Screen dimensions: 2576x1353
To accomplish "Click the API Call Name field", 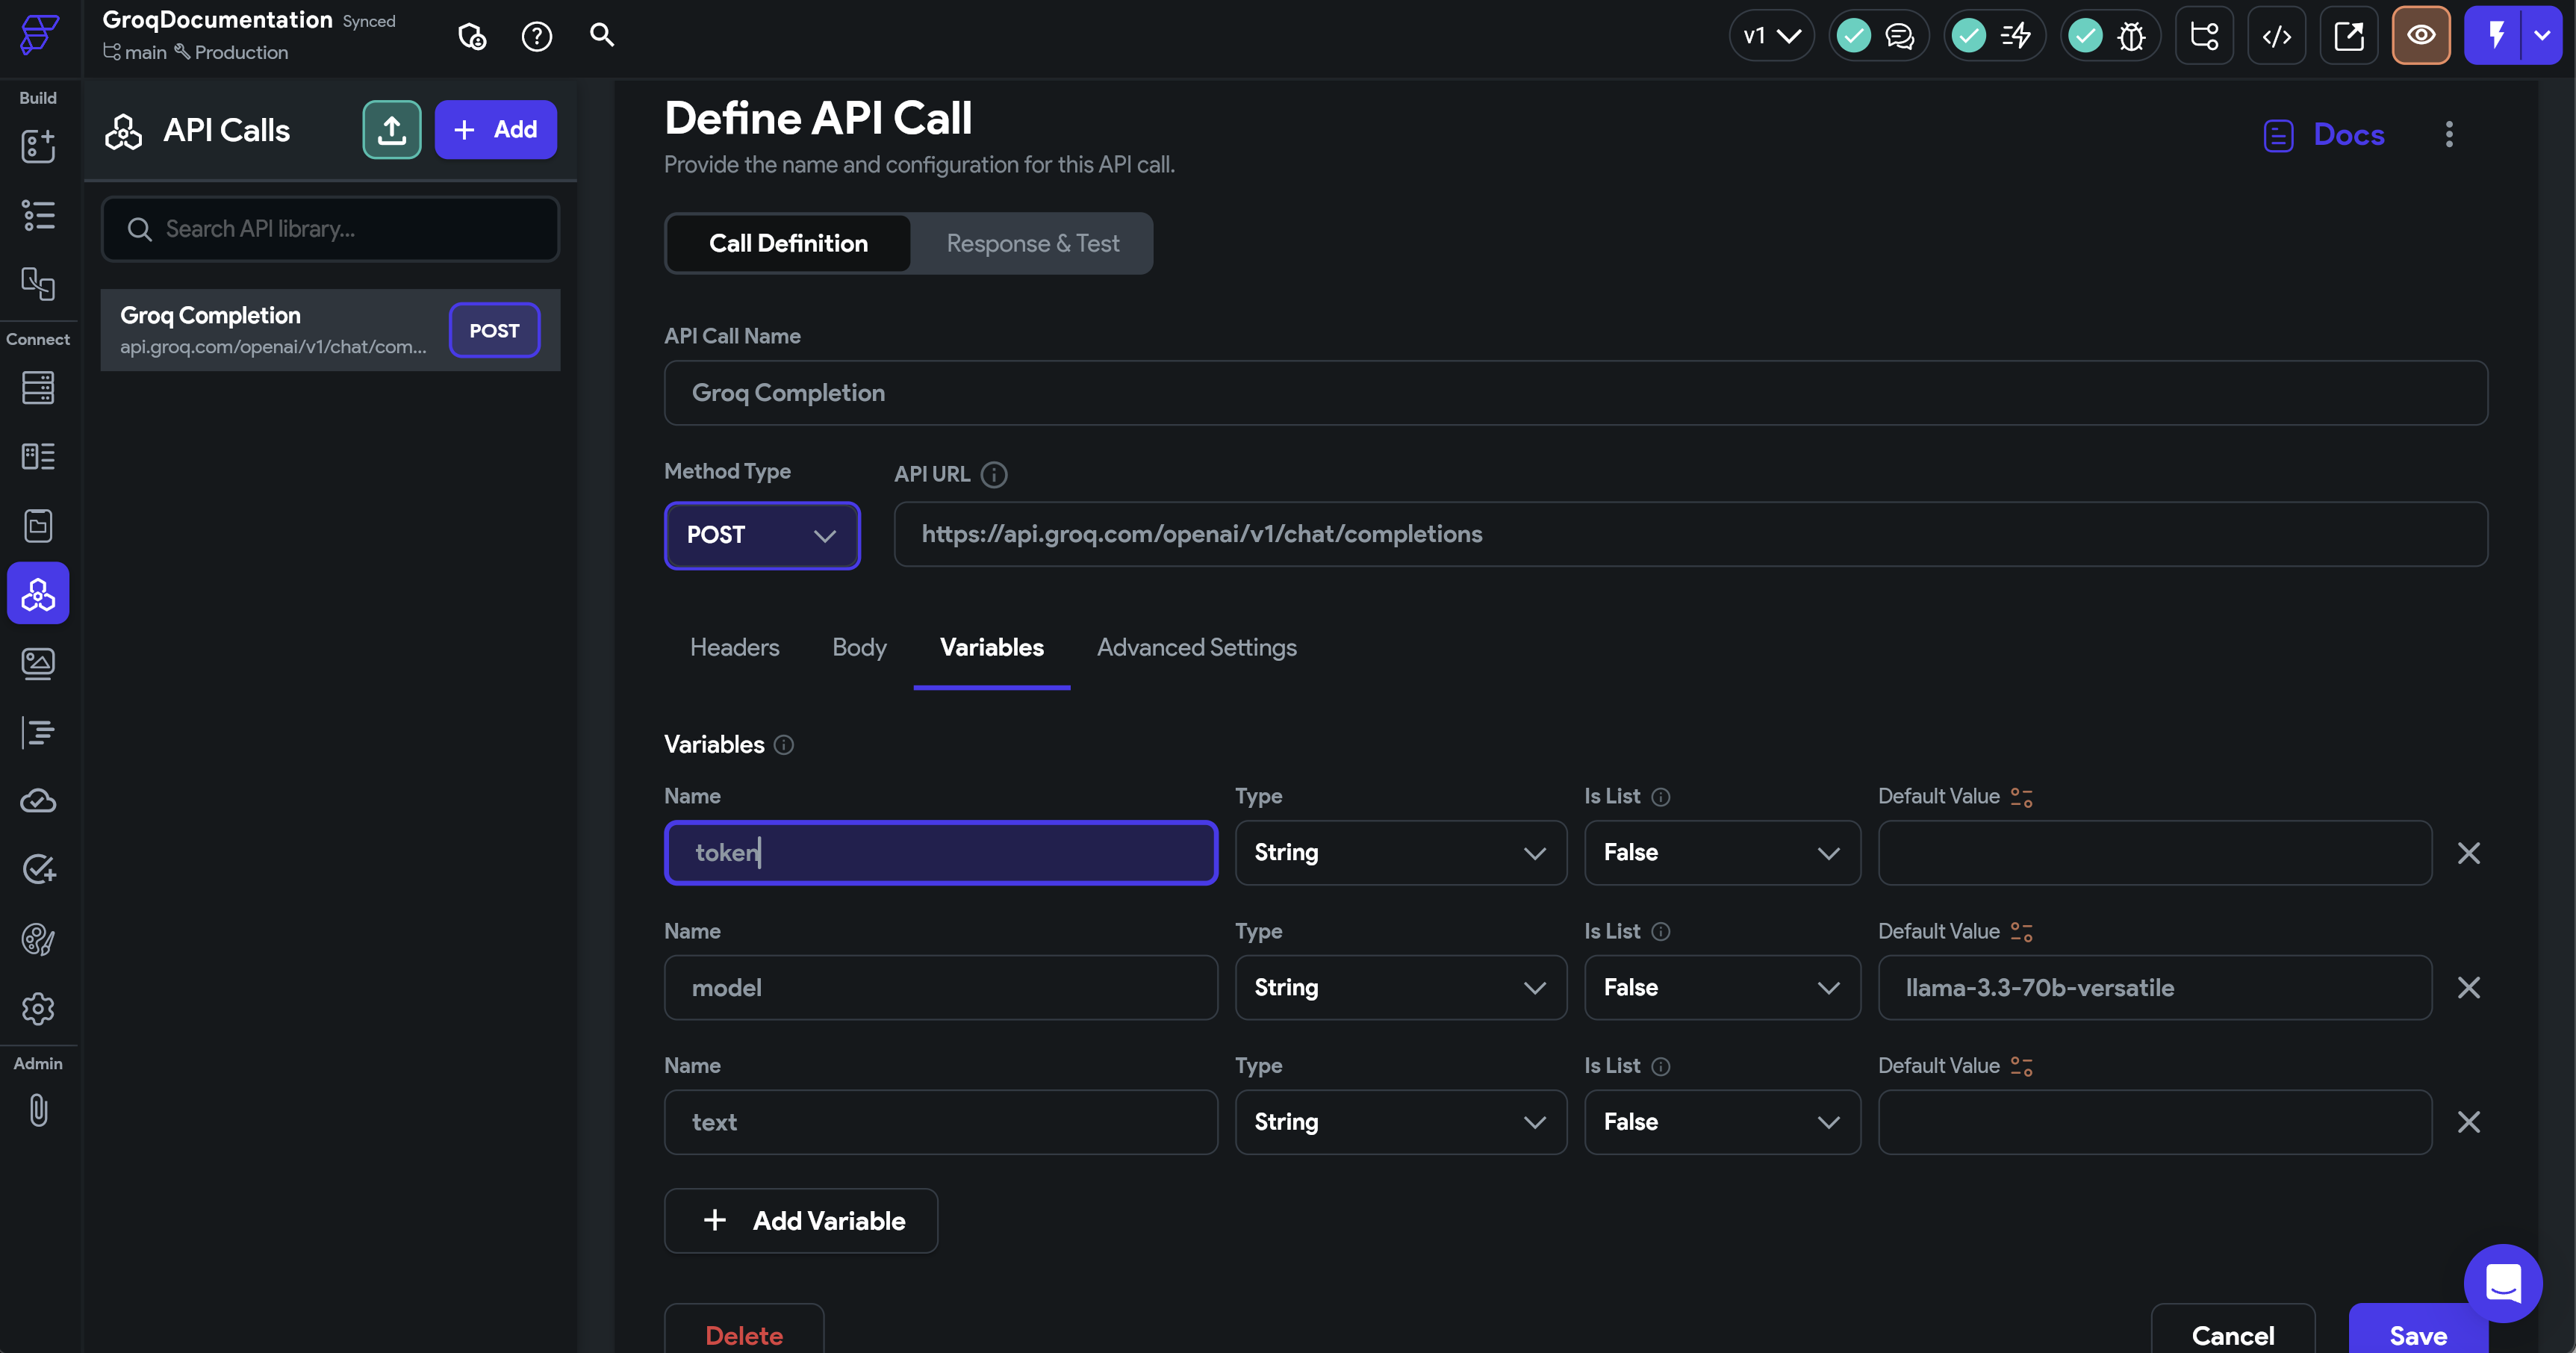I will pos(1575,393).
